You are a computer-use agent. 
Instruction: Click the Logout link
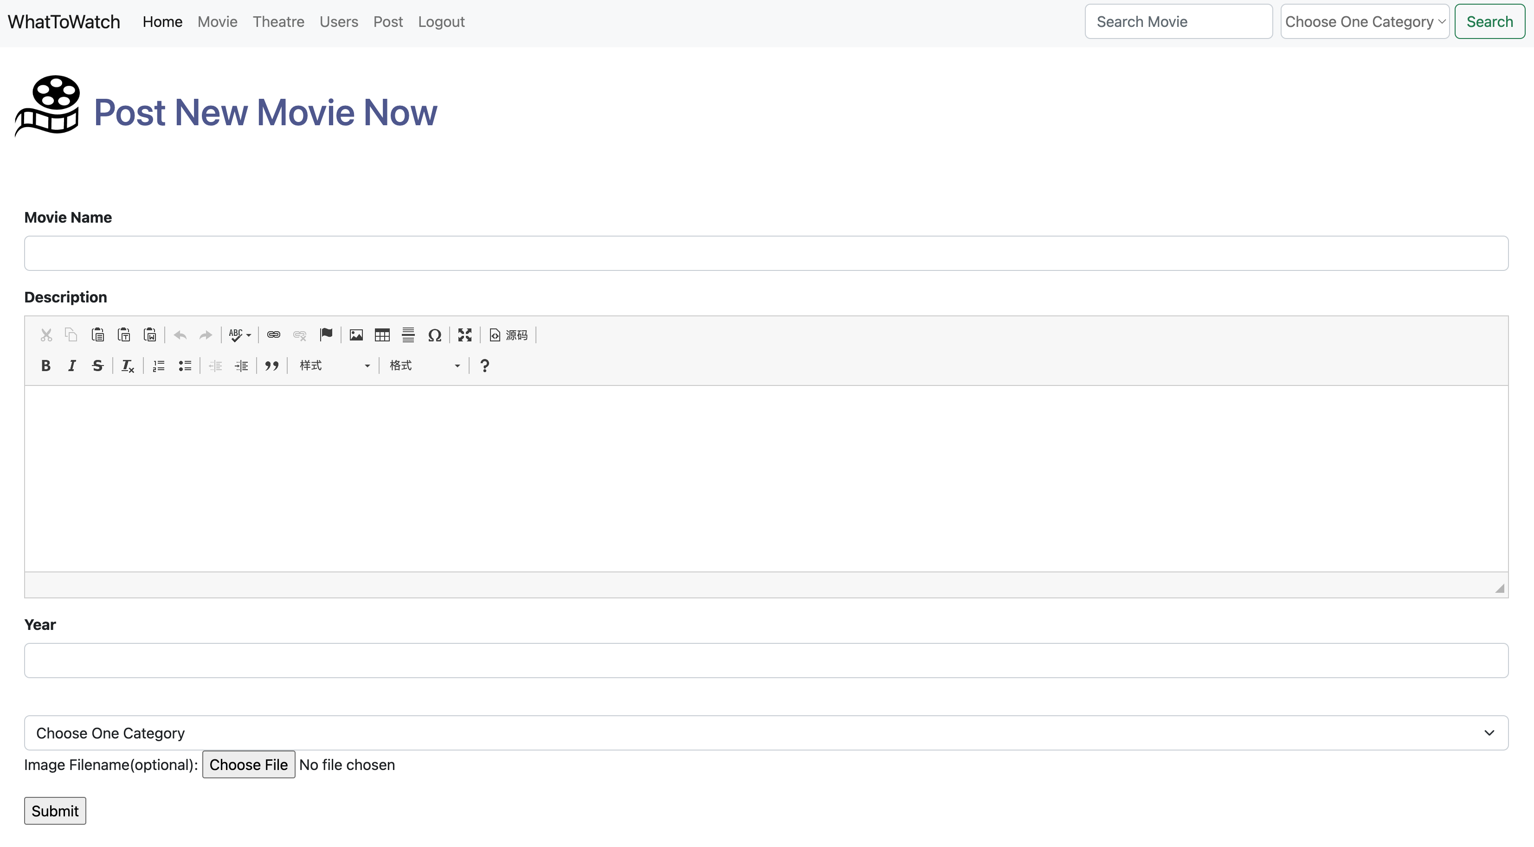pos(441,21)
